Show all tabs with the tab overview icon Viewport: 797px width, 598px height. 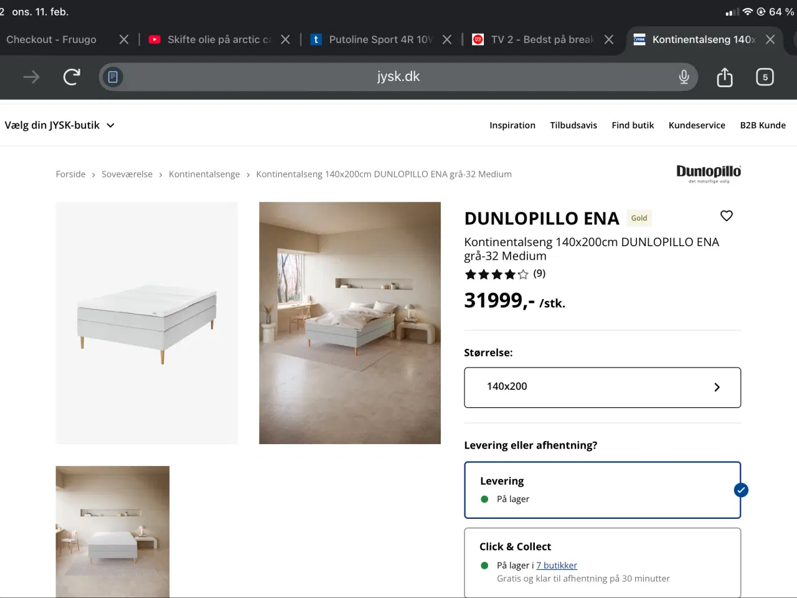click(x=765, y=77)
